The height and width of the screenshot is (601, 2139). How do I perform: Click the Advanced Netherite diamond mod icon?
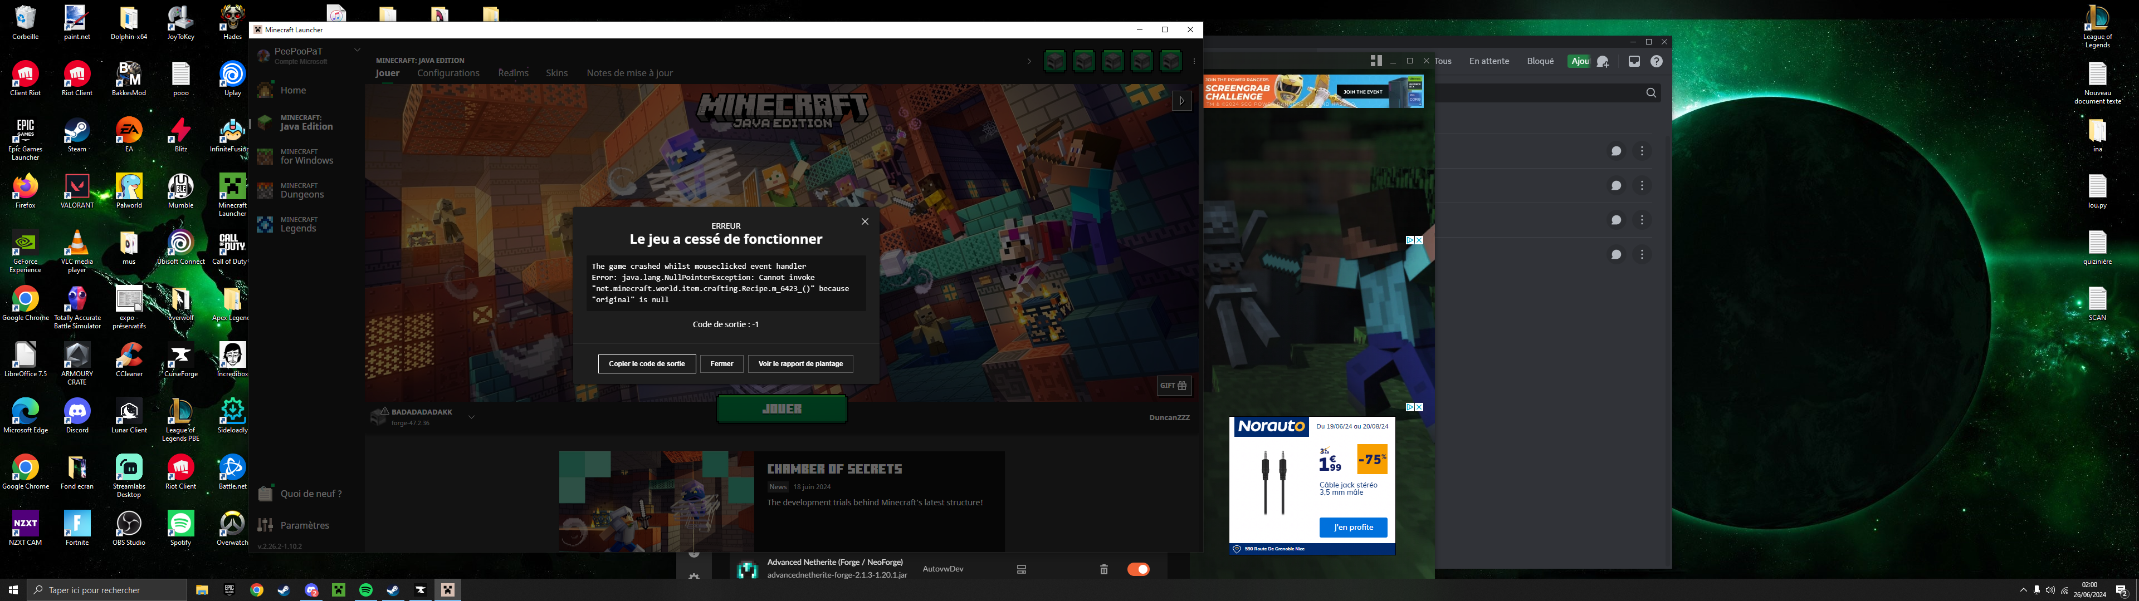coord(748,569)
